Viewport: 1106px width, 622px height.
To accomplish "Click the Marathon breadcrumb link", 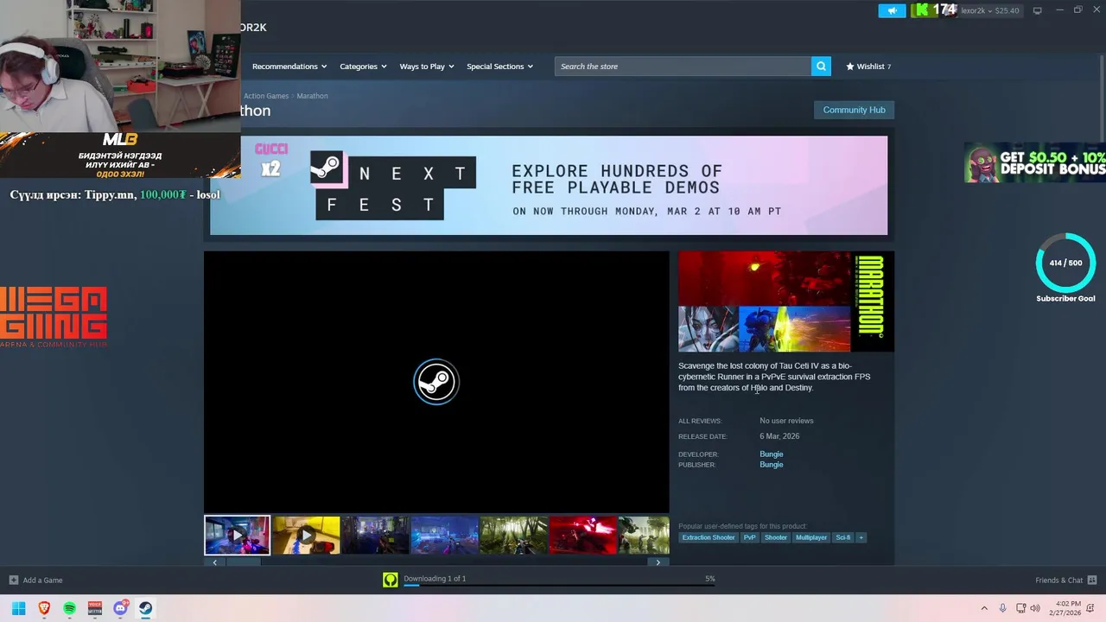I will (x=312, y=96).
